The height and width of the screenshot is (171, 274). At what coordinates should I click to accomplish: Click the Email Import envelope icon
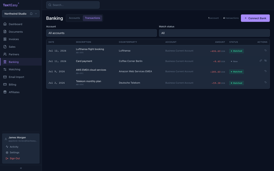point(5,77)
